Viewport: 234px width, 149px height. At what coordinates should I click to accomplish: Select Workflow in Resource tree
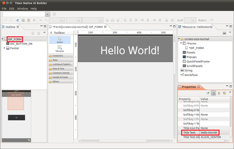(191, 75)
